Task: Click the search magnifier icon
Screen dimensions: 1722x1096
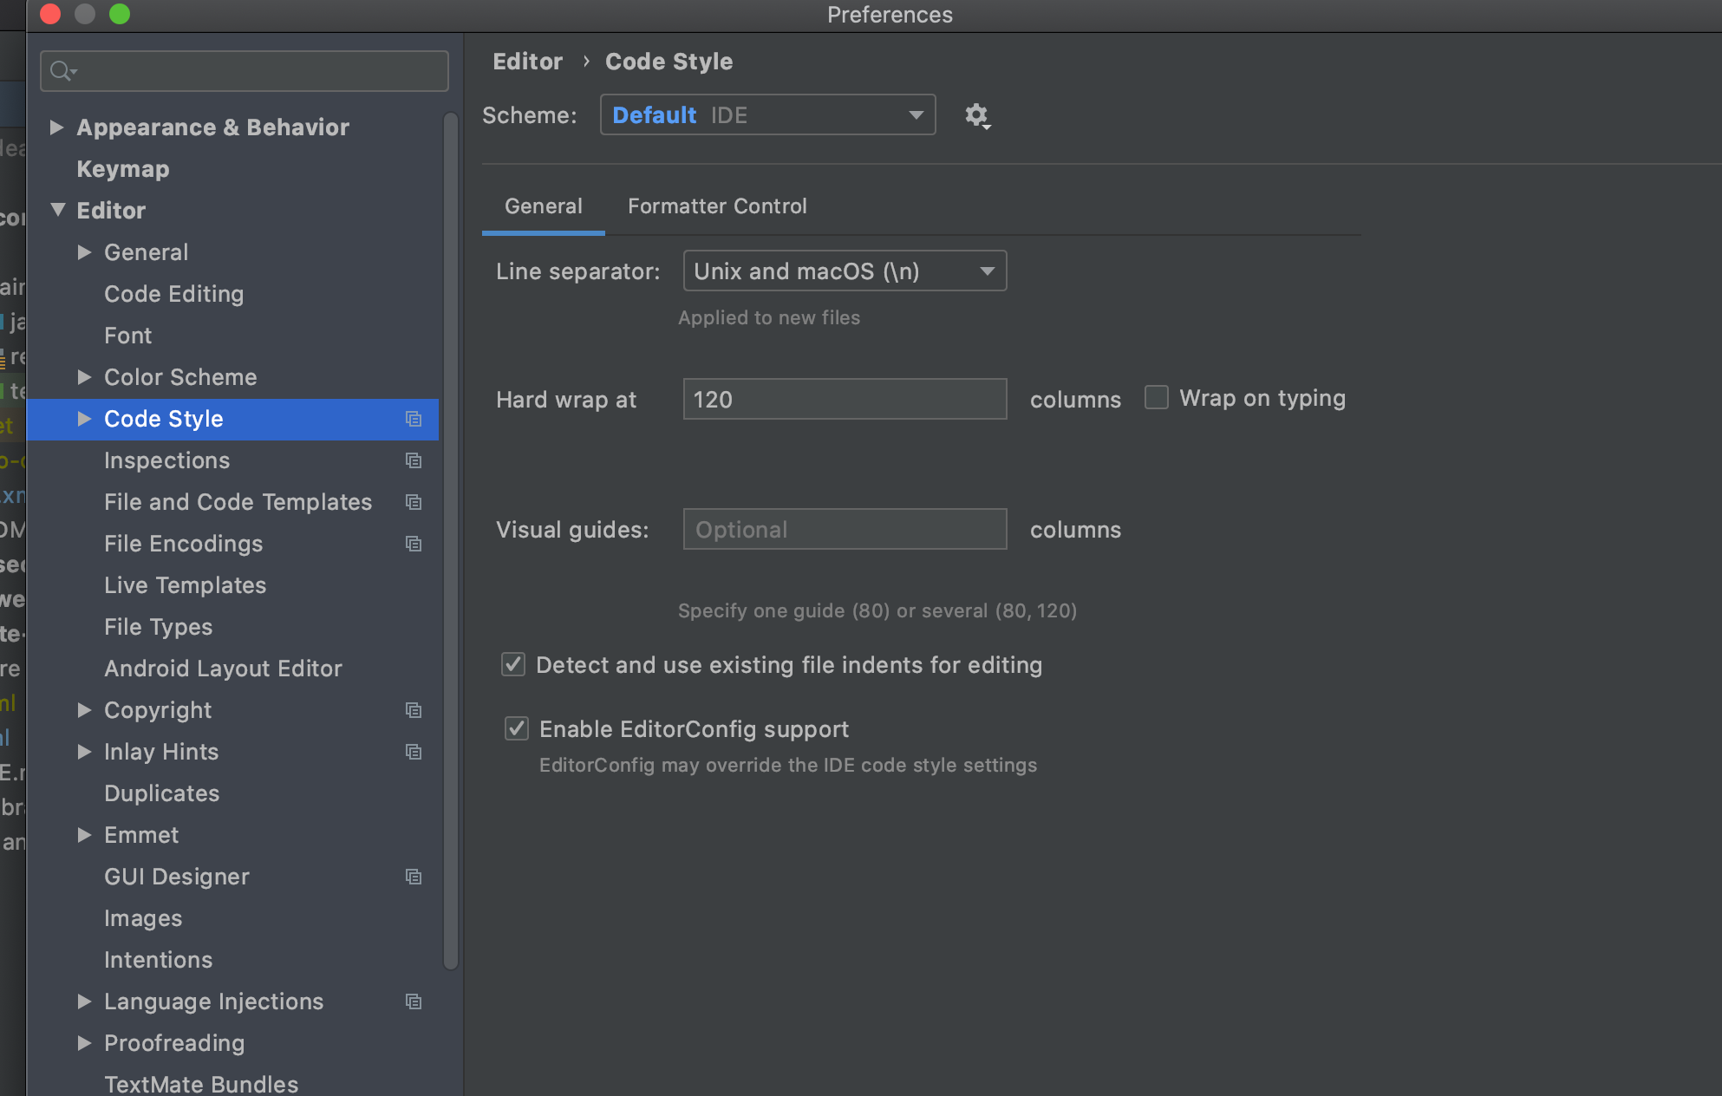Action: coord(61,71)
